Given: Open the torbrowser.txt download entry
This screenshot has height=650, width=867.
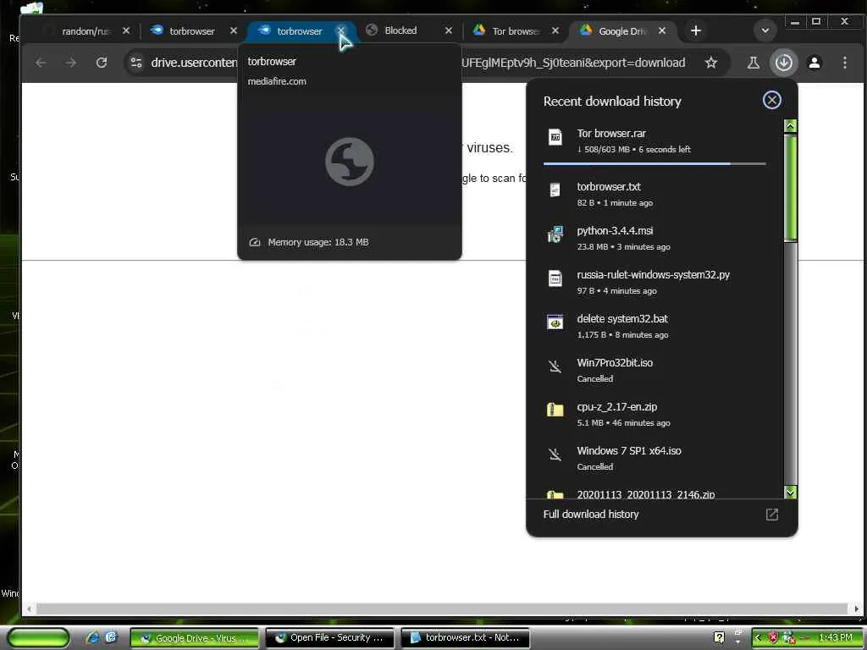Looking at the screenshot, I should [654, 194].
